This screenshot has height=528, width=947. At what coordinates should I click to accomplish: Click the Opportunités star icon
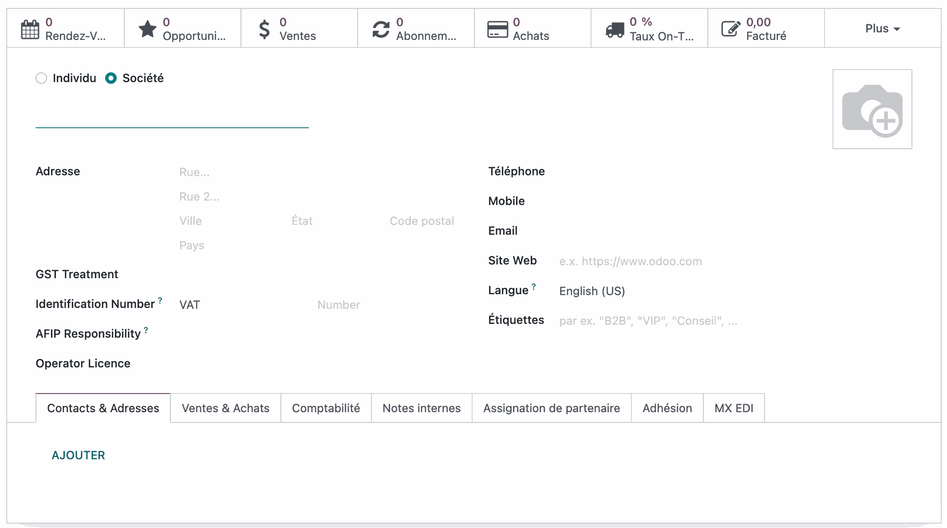(146, 28)
